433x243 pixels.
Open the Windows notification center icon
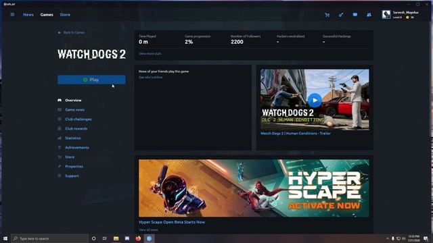[426, 238]
